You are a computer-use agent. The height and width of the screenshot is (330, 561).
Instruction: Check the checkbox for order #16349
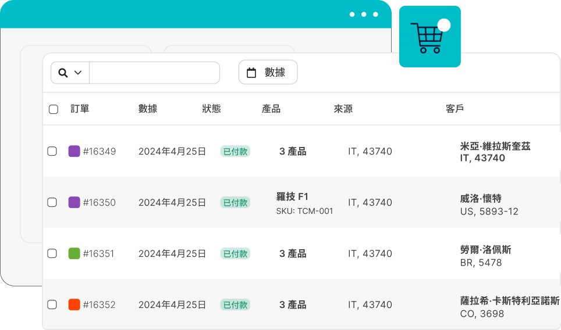52,151
